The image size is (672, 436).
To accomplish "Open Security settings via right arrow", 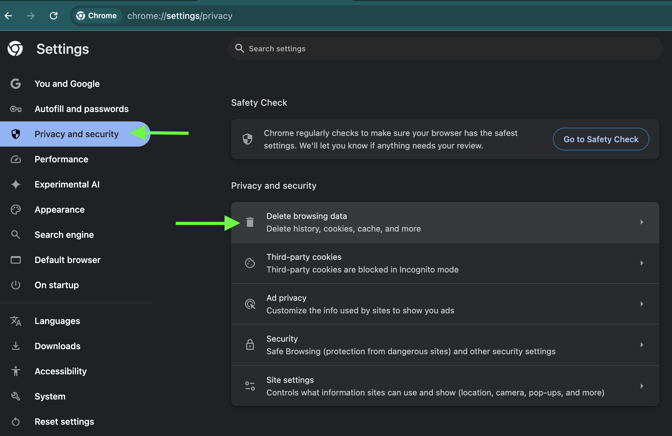I will click(x=641, y=345).
